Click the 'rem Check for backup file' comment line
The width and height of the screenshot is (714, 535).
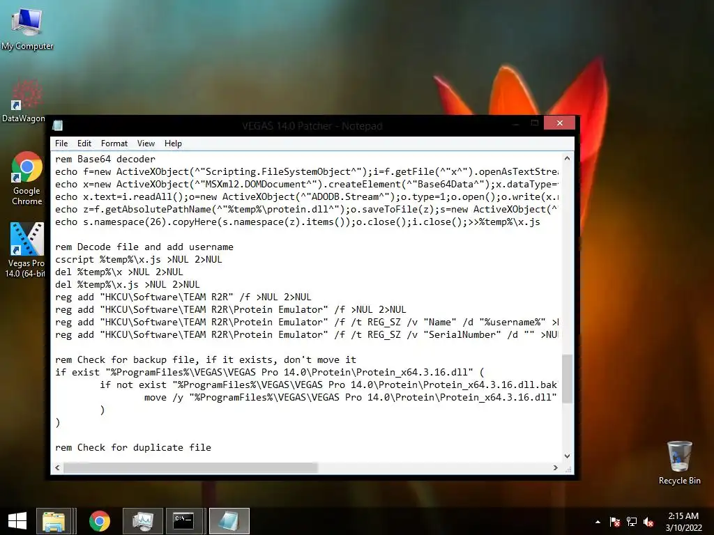tap(206, 359)
